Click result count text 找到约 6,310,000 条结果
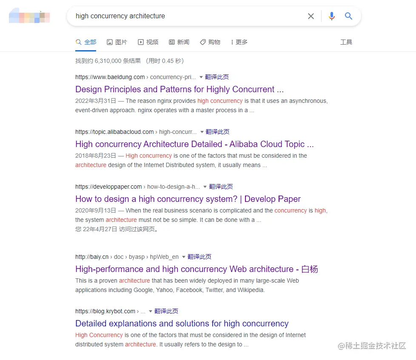The width and height of the screenshot is (416, 360). [x=108, y=61]
